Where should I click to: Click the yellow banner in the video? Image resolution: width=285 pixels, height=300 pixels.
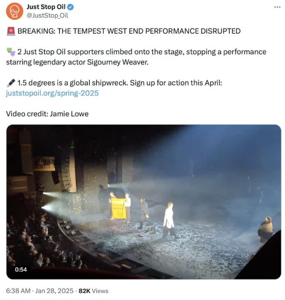(x=119, y=208)
